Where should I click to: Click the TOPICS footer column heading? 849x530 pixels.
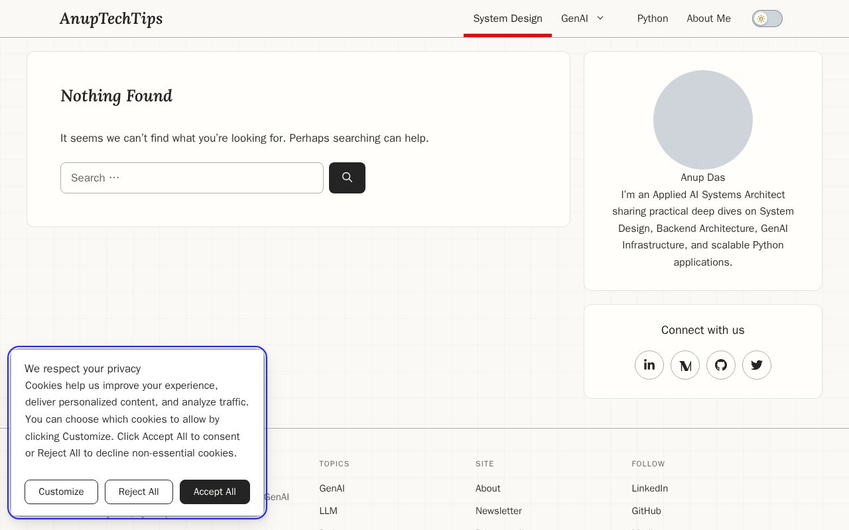click(x=334, y=464)
